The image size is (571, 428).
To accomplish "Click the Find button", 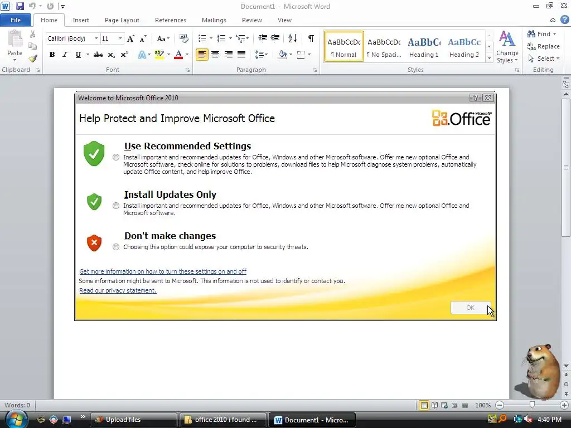I will 541,34.
